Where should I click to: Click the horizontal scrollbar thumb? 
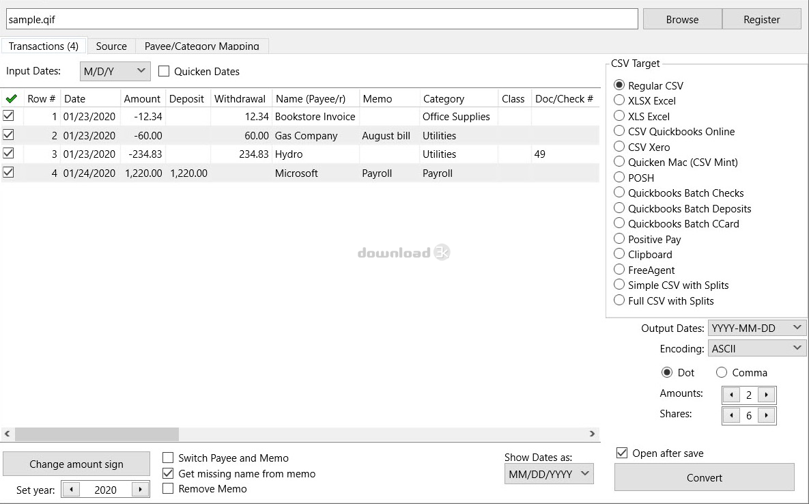click(97, 434)
